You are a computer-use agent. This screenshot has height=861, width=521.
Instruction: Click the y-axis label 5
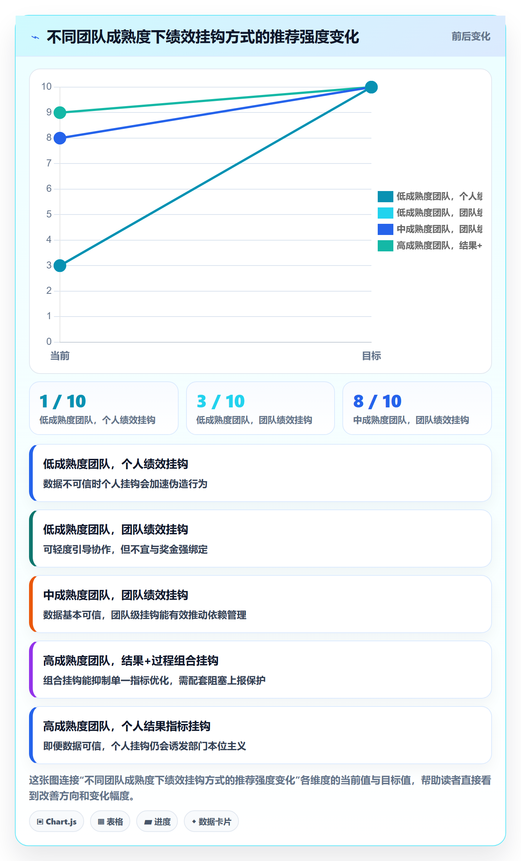49,214
